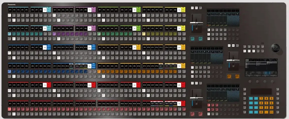Tap the orange 9 key on the keypad
This screenshot has width=289, height=119.
pyautogui.click(x=271, y=98)
